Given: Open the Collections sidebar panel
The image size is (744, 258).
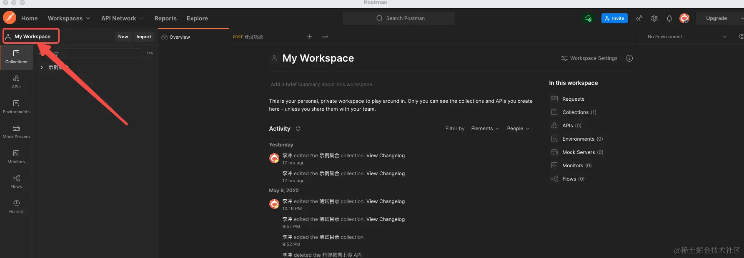Looking at the screenshot, I should tap(16, 57).
